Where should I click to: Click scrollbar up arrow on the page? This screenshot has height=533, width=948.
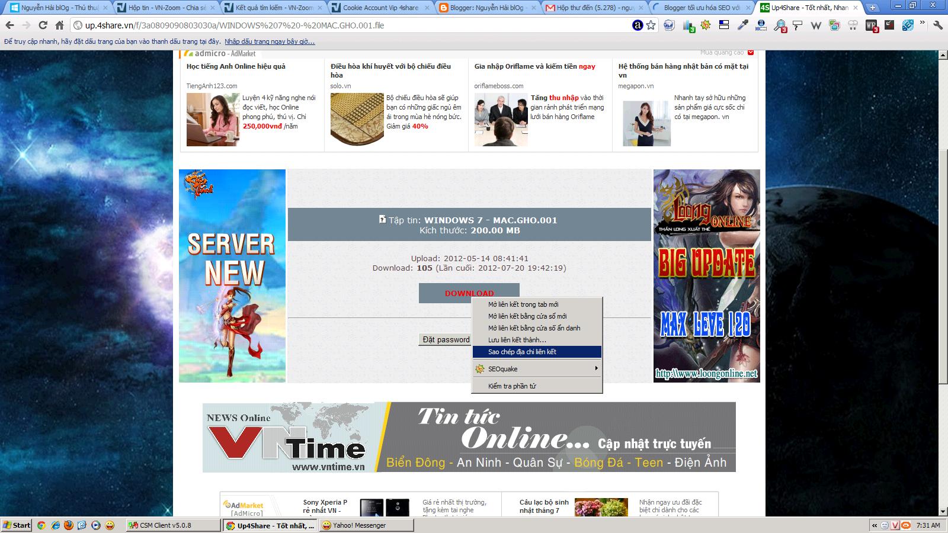click(943, 55)
